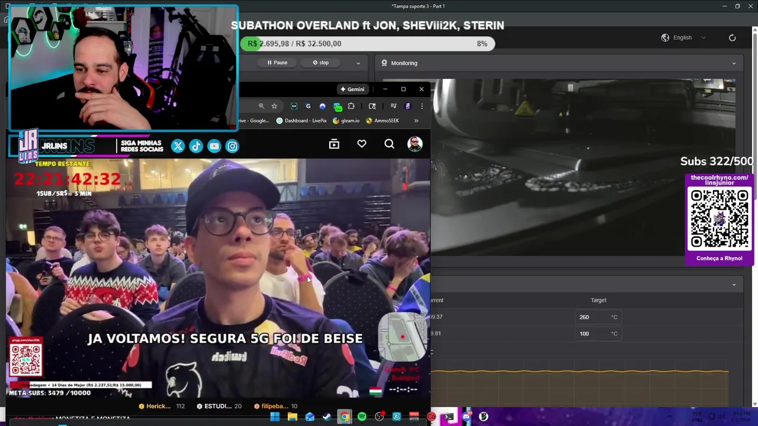758x426 pixels.
Task: Open the Twitch user avatar menu
Action: (415, 144)
